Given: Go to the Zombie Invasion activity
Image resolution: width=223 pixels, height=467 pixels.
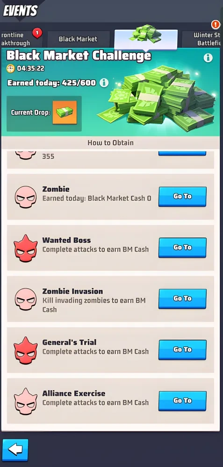Looking at the screenshot, I should point(182,298).
